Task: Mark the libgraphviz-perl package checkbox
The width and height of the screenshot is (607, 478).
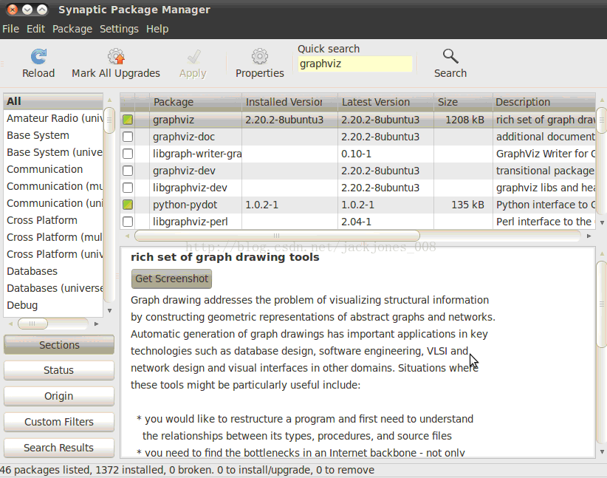Action: tap(128, 222)
